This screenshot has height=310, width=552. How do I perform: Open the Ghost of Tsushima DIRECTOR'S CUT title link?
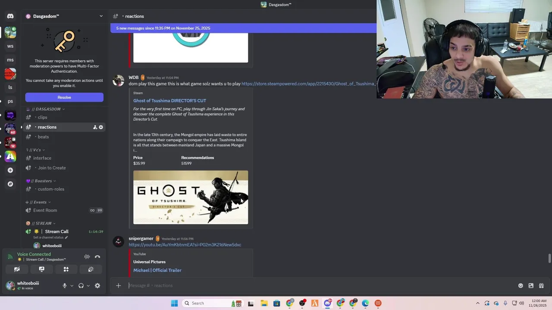(169, 101)
